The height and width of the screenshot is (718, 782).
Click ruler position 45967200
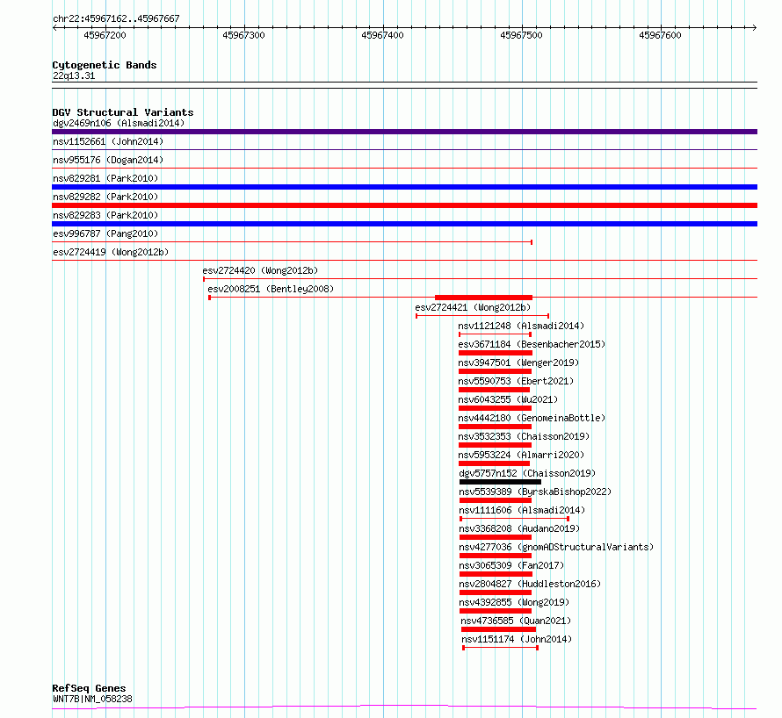click(x=105, y=35)
